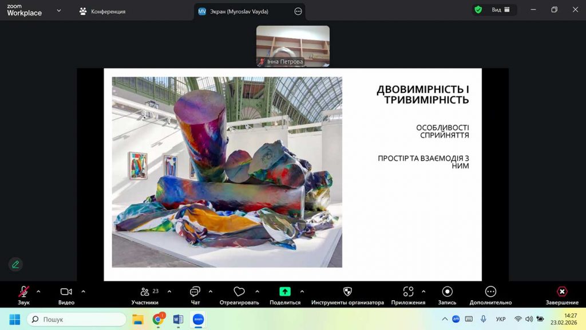Expand the audio options arrow next to Звук
The height and width of the screenshot is (330, 586).
[x=38, y=291]
